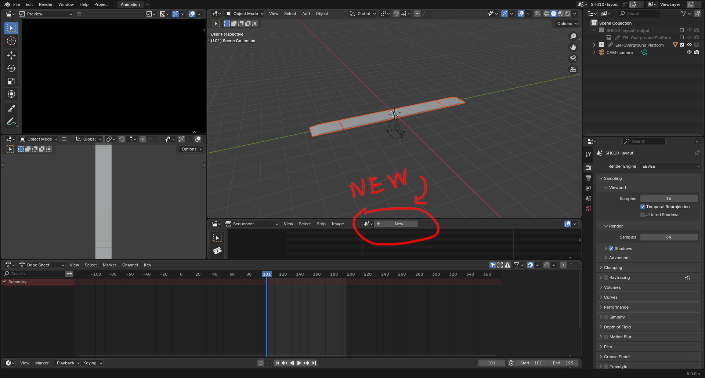705x378 pixels.
Task: Open the Output properties tab
Action: 588,178
